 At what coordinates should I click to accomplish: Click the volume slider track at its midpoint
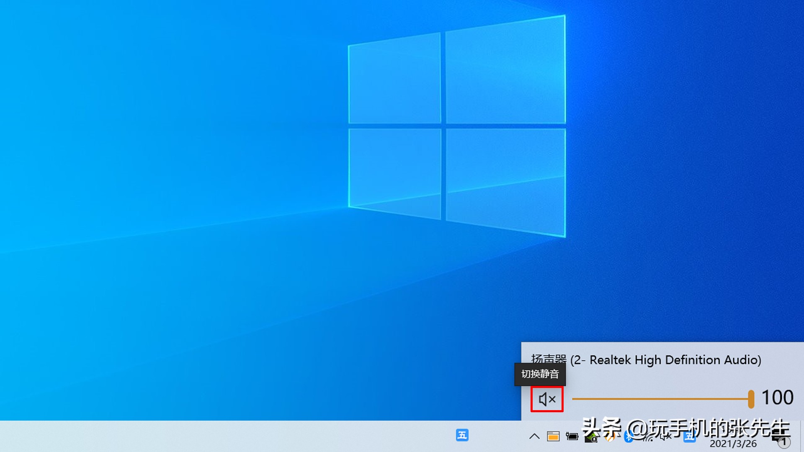point(661,399)
